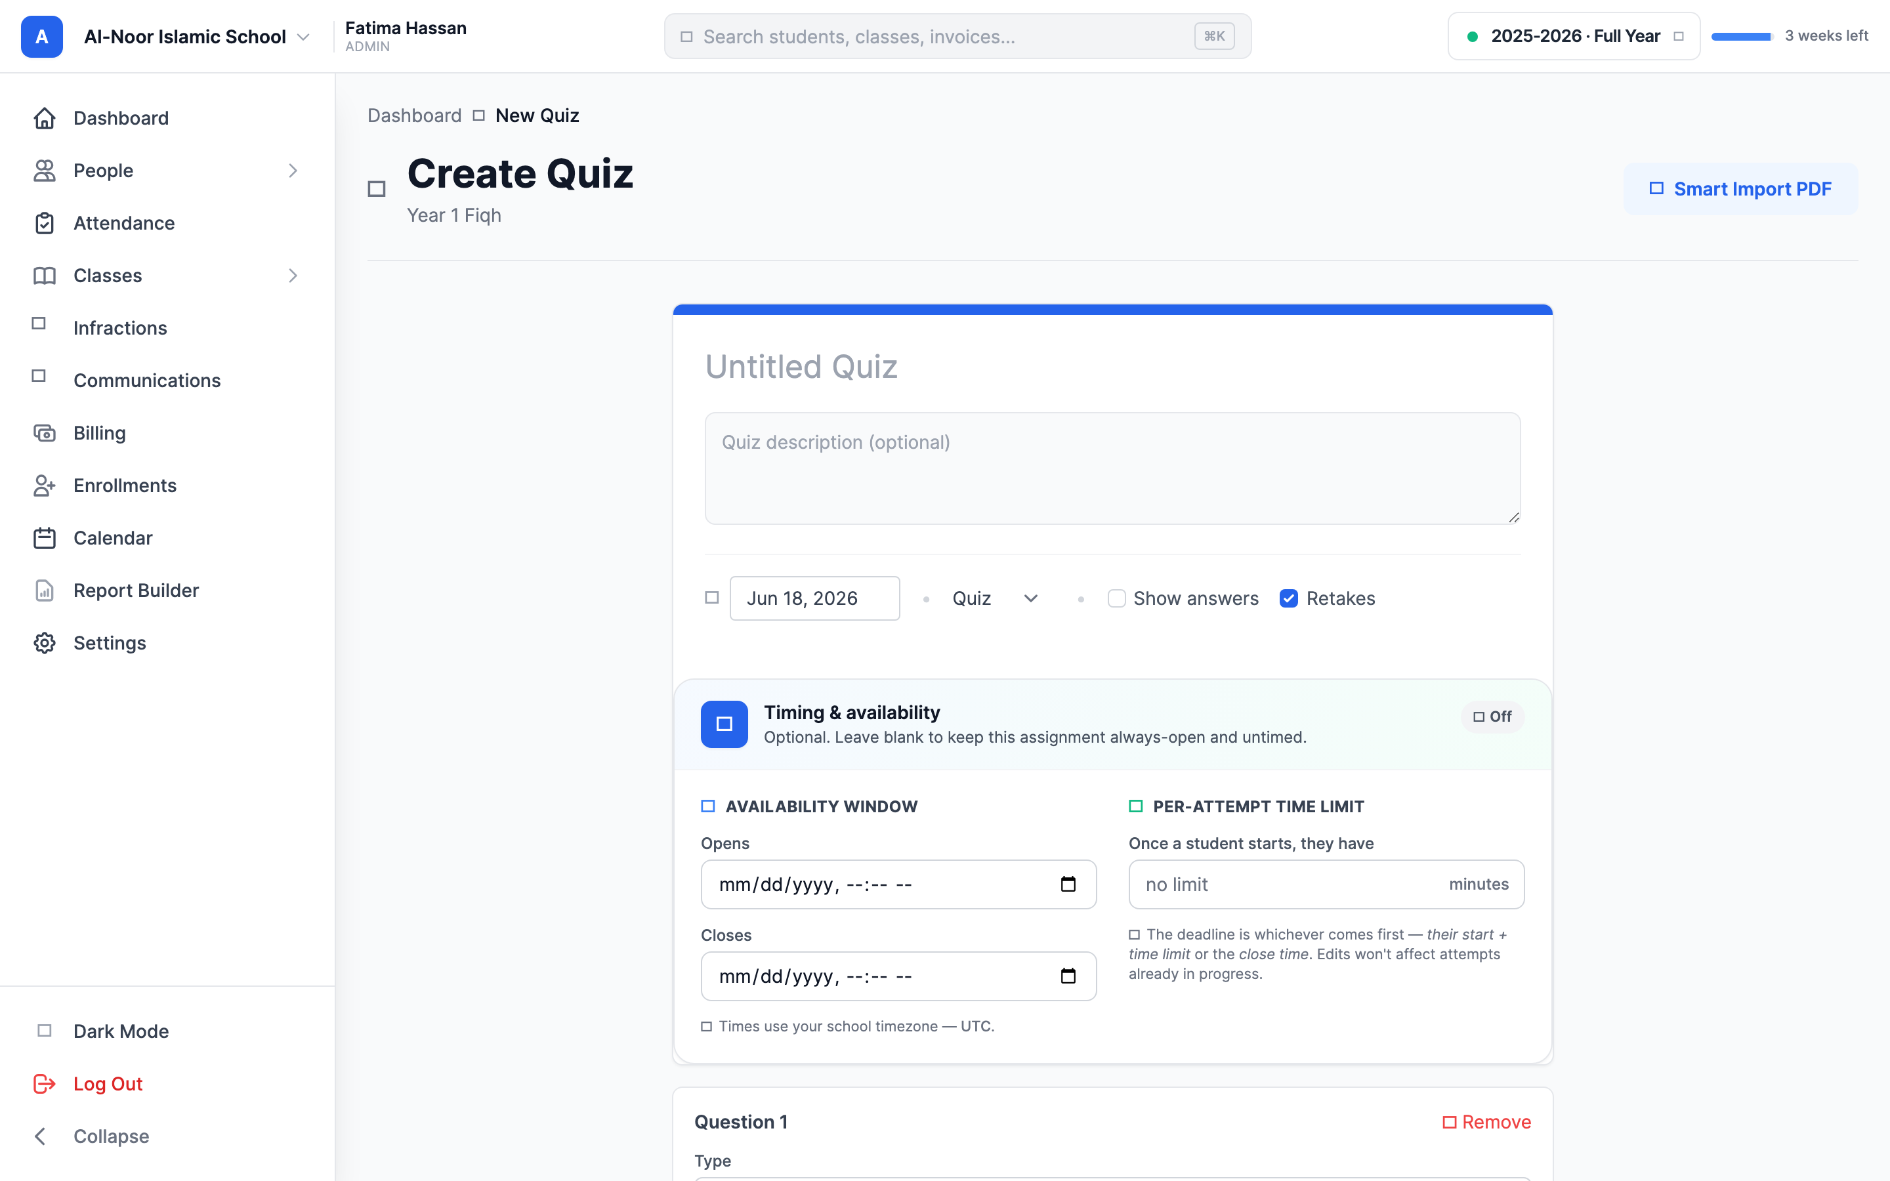
Task: Focus the search students, classes, invoices field
Action: (x=957, y=36)
